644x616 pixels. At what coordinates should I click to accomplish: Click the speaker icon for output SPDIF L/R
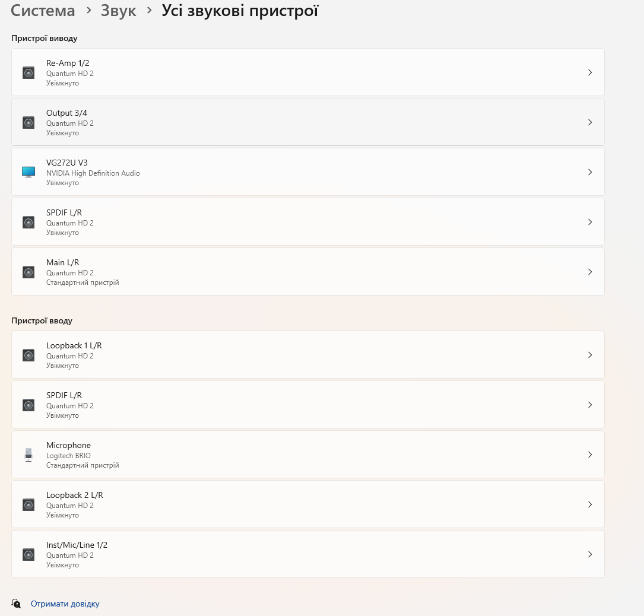tap(28, 222)
